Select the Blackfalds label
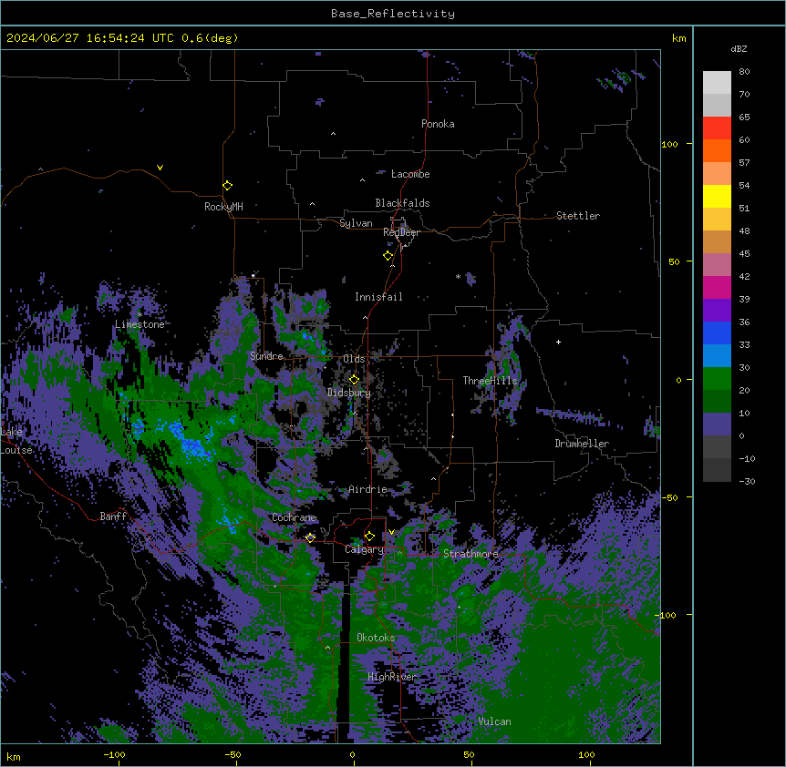Image resolution: width=786 pixels, height=767 pixels. [x=402, y=203]
